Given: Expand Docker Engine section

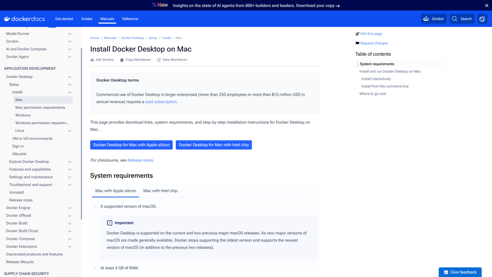Looking at the screenshot, I should click(70, 208).
